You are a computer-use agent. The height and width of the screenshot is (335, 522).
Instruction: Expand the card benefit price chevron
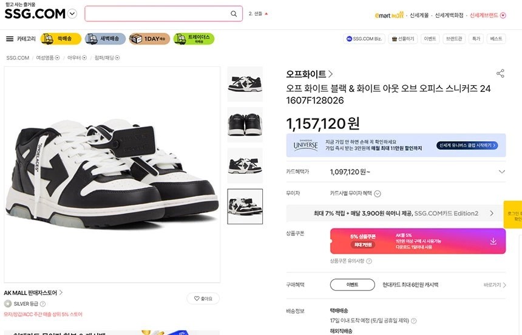point(501,172)
